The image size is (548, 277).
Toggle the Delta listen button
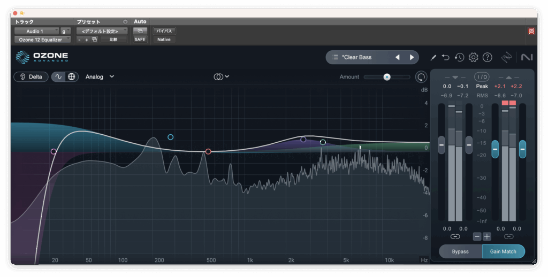tap(31, 76)
